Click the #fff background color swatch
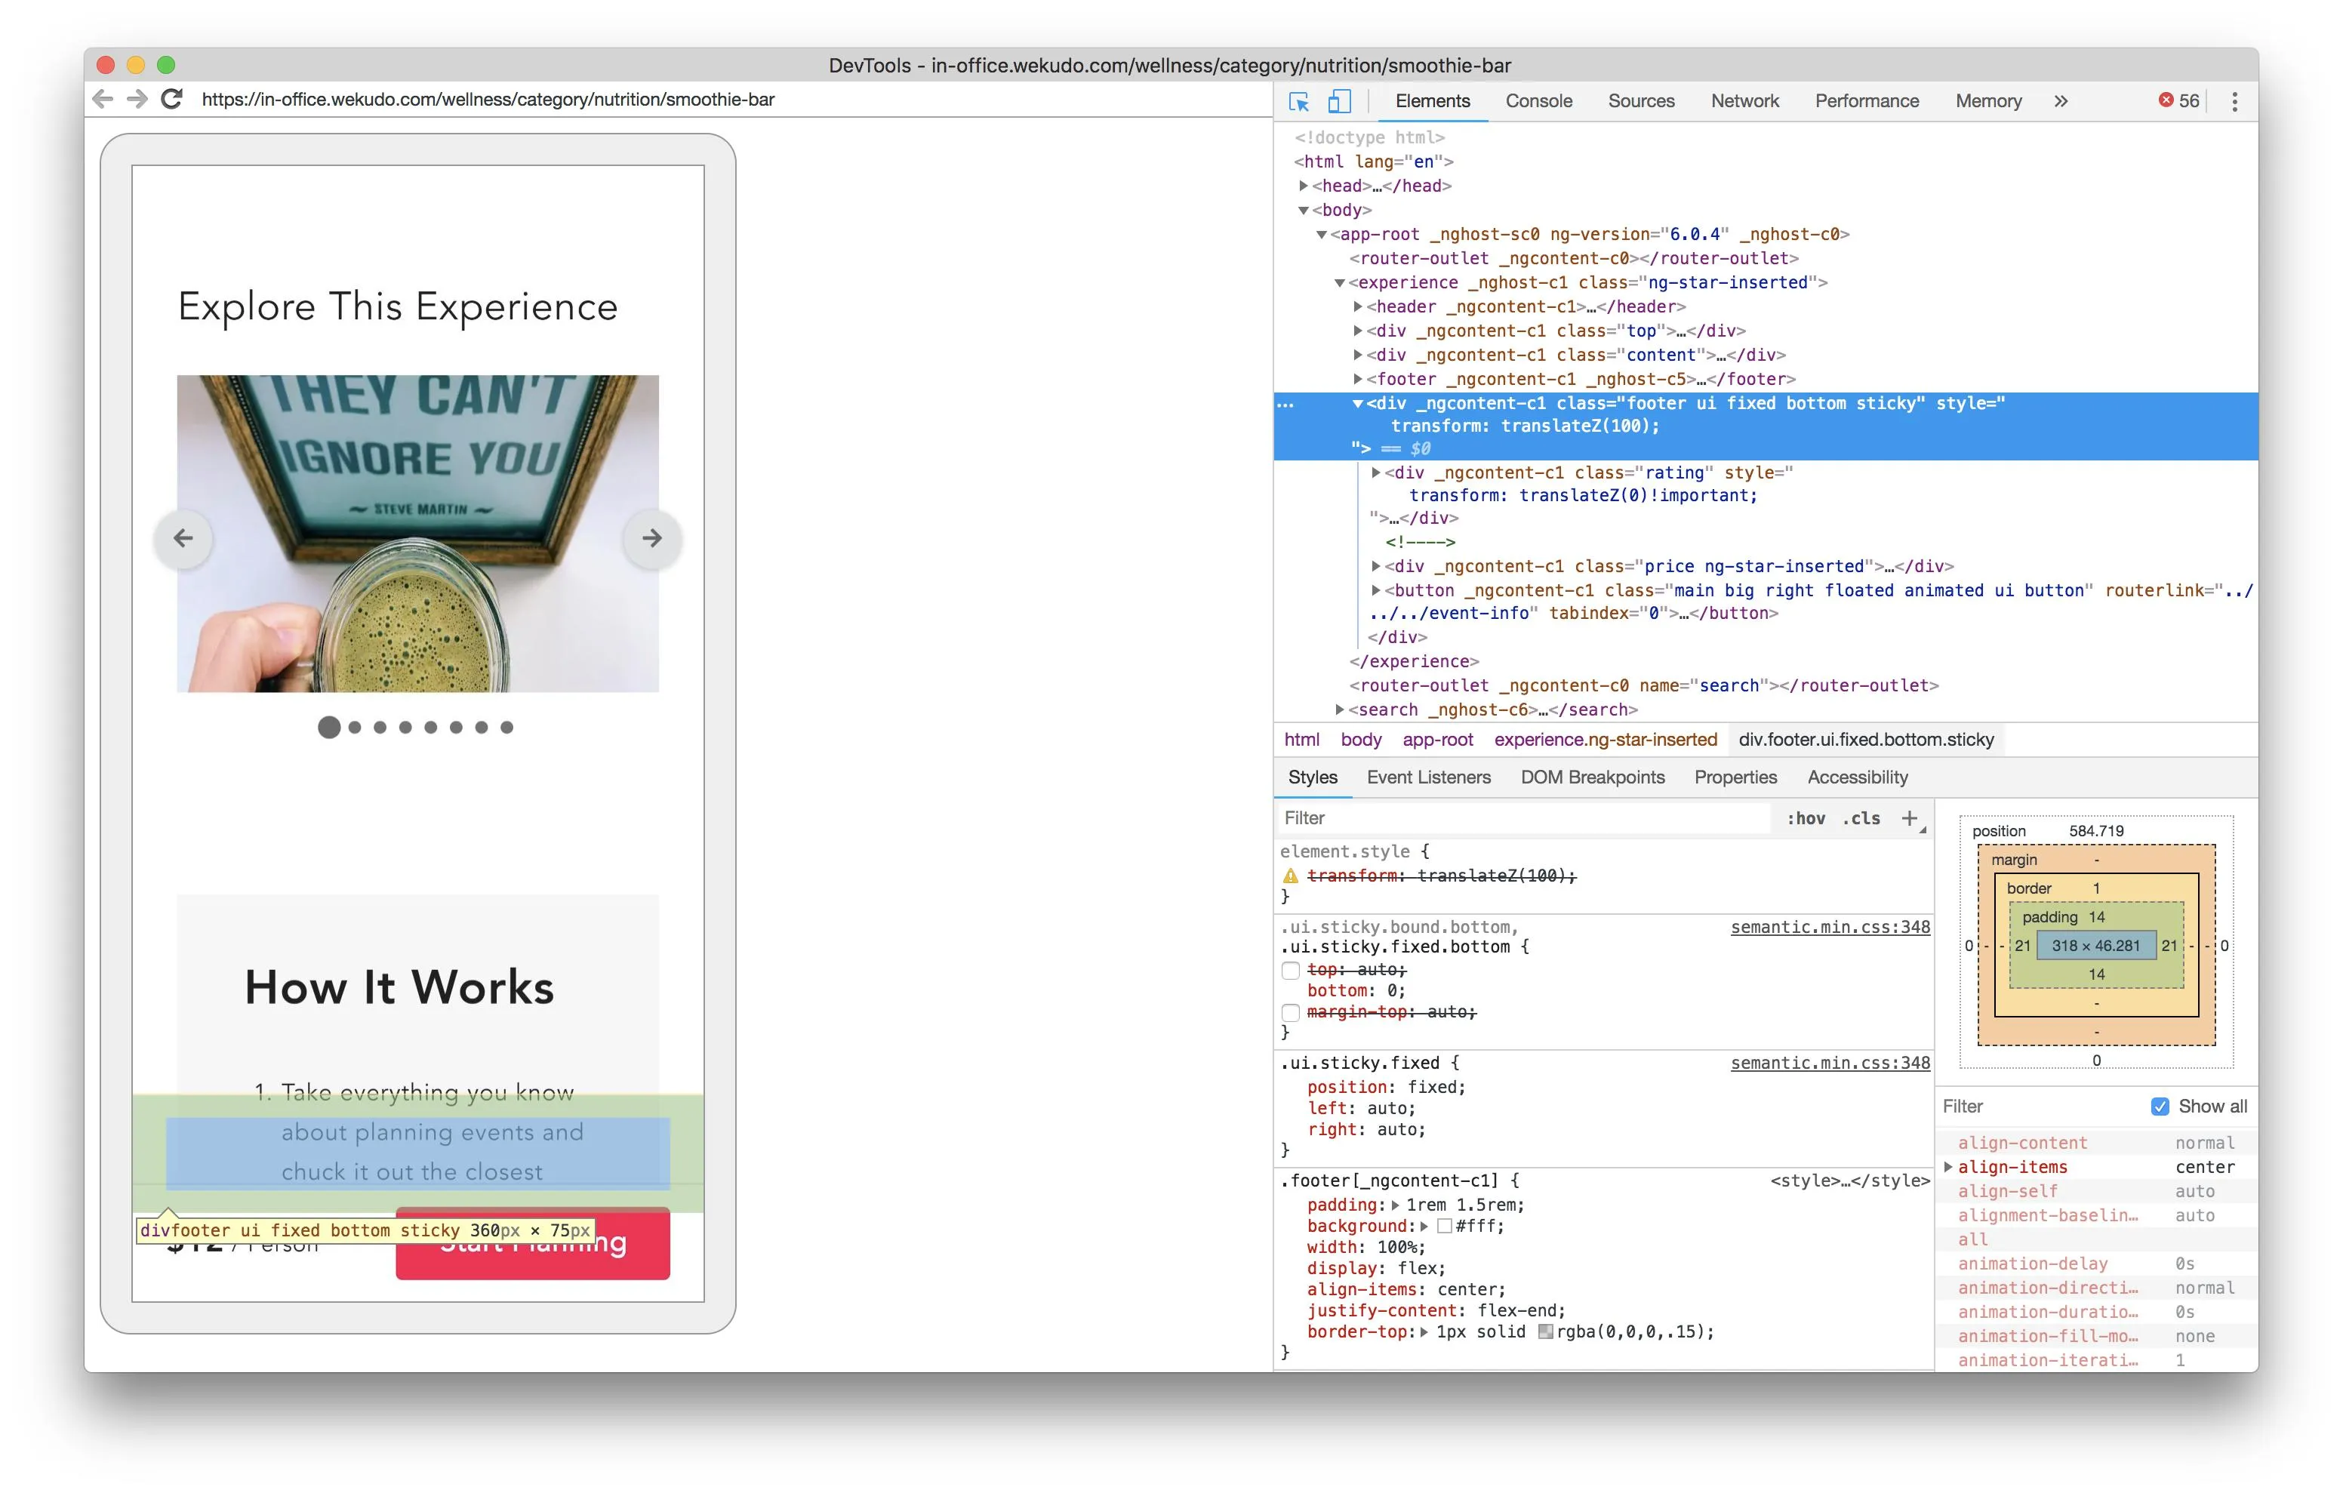2343x1493 pixels. point(1445,1227)
